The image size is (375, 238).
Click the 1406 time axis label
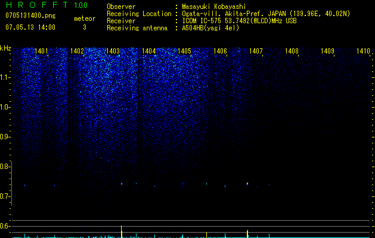[220, 51]
